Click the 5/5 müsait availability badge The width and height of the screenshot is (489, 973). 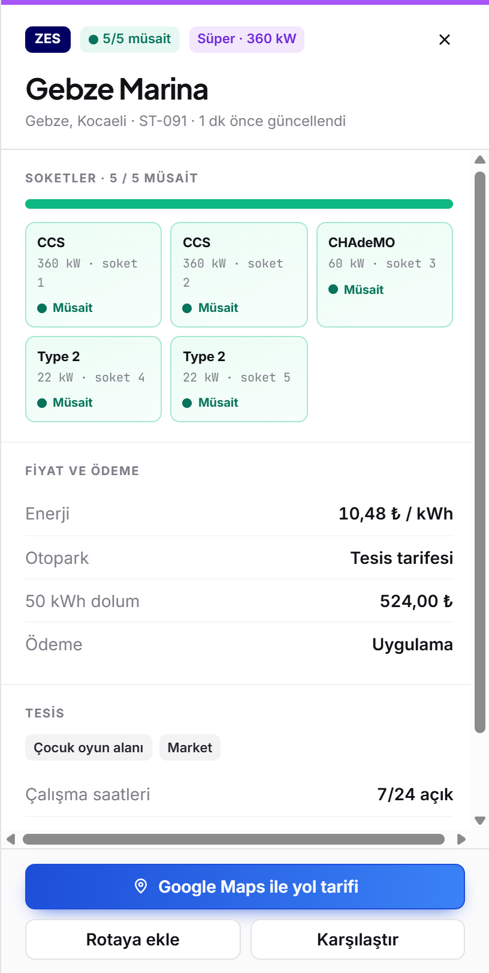click(x=130, y=40)
